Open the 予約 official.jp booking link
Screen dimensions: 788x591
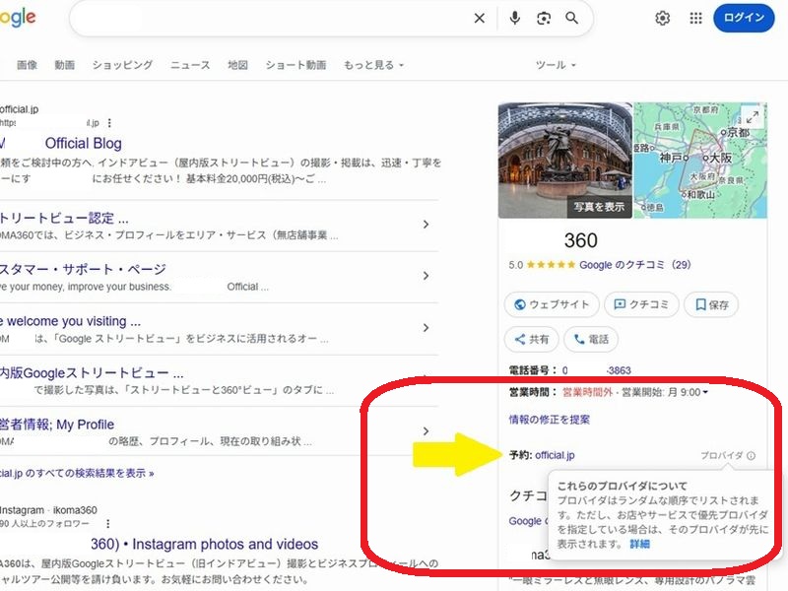click(x=555, y=455)
